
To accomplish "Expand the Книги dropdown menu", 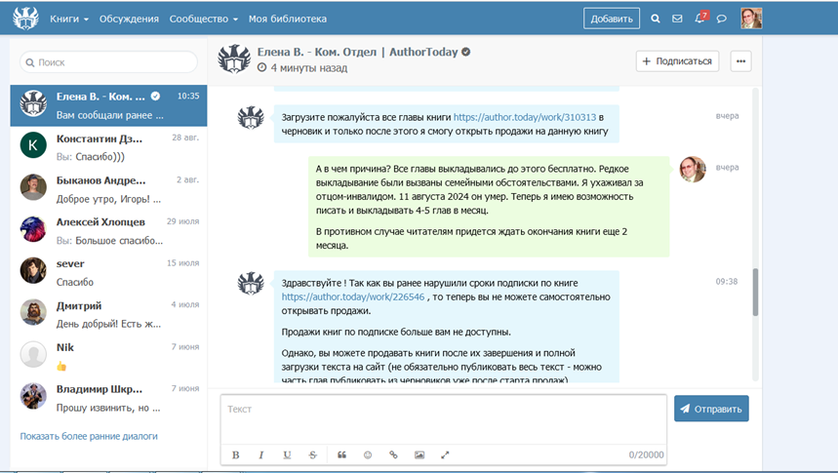I will (x=69, y=19).
